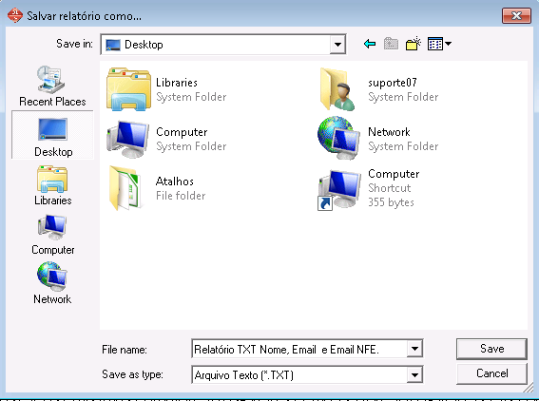Open Recent Places in the sidebar
Image resolution: width=539 pixels, height=401 pixels.
pos(52,86)
